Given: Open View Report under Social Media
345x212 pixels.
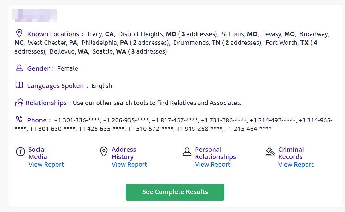Looking at the screenshot, I should (46, 164).
